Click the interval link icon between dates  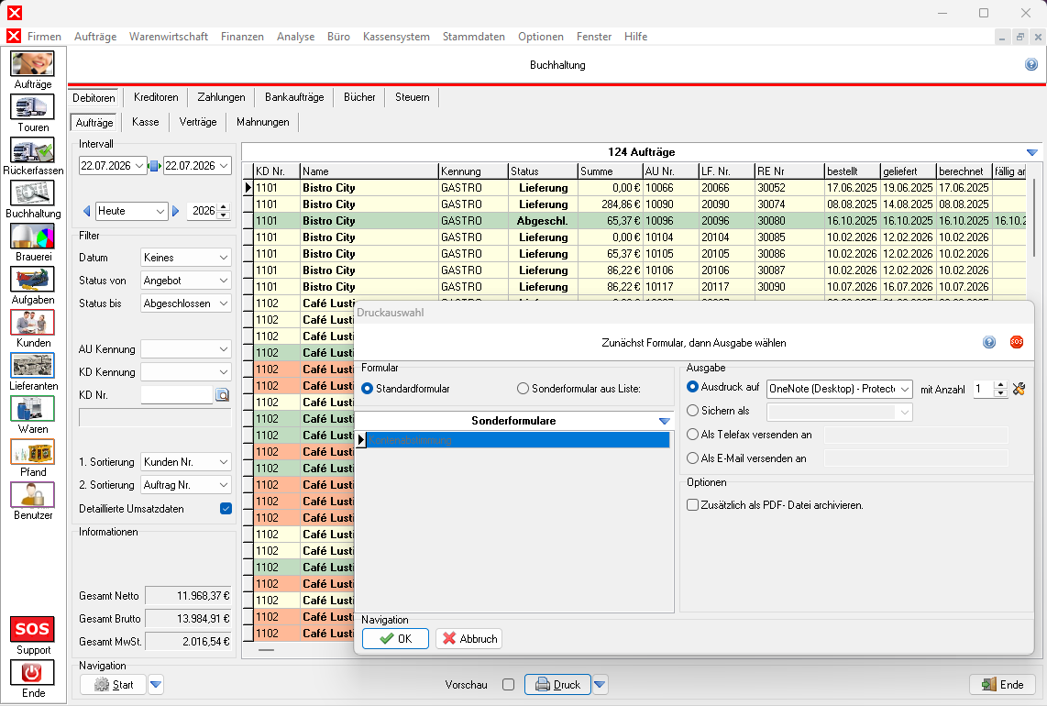point(154,166)
